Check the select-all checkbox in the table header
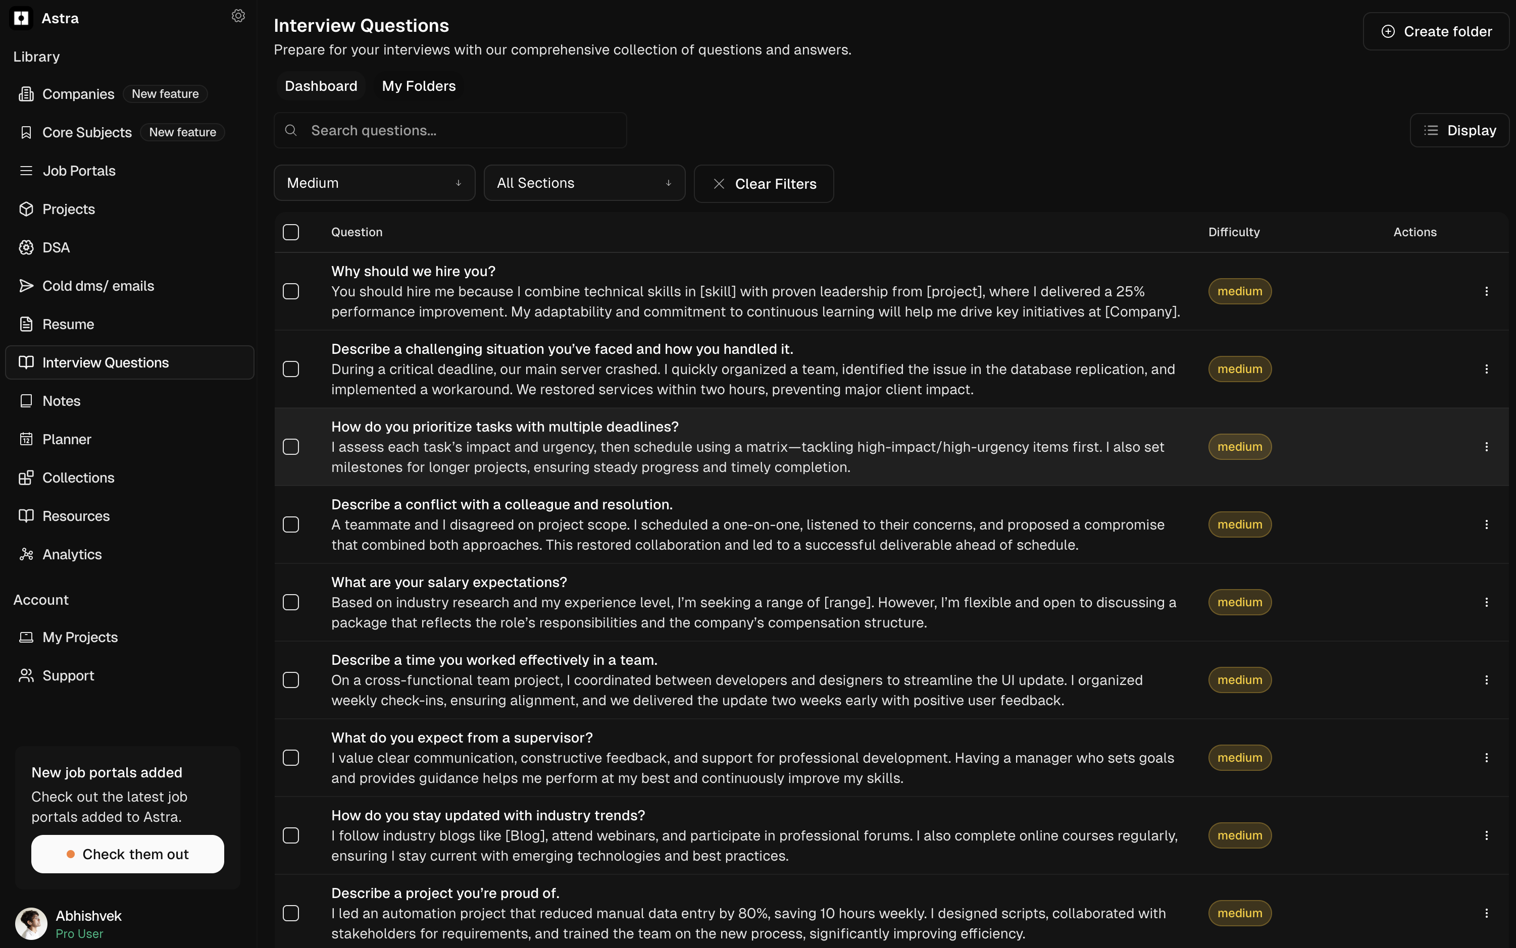1516x948 pixels. pos(291,232)
